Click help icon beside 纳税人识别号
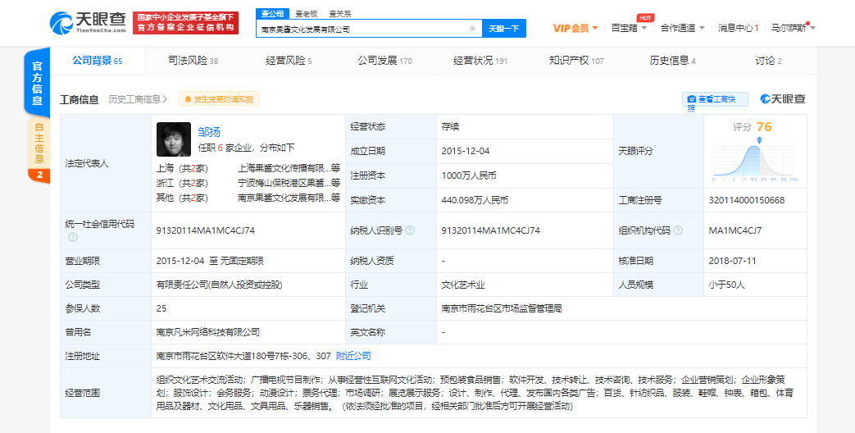 (410, 230)
